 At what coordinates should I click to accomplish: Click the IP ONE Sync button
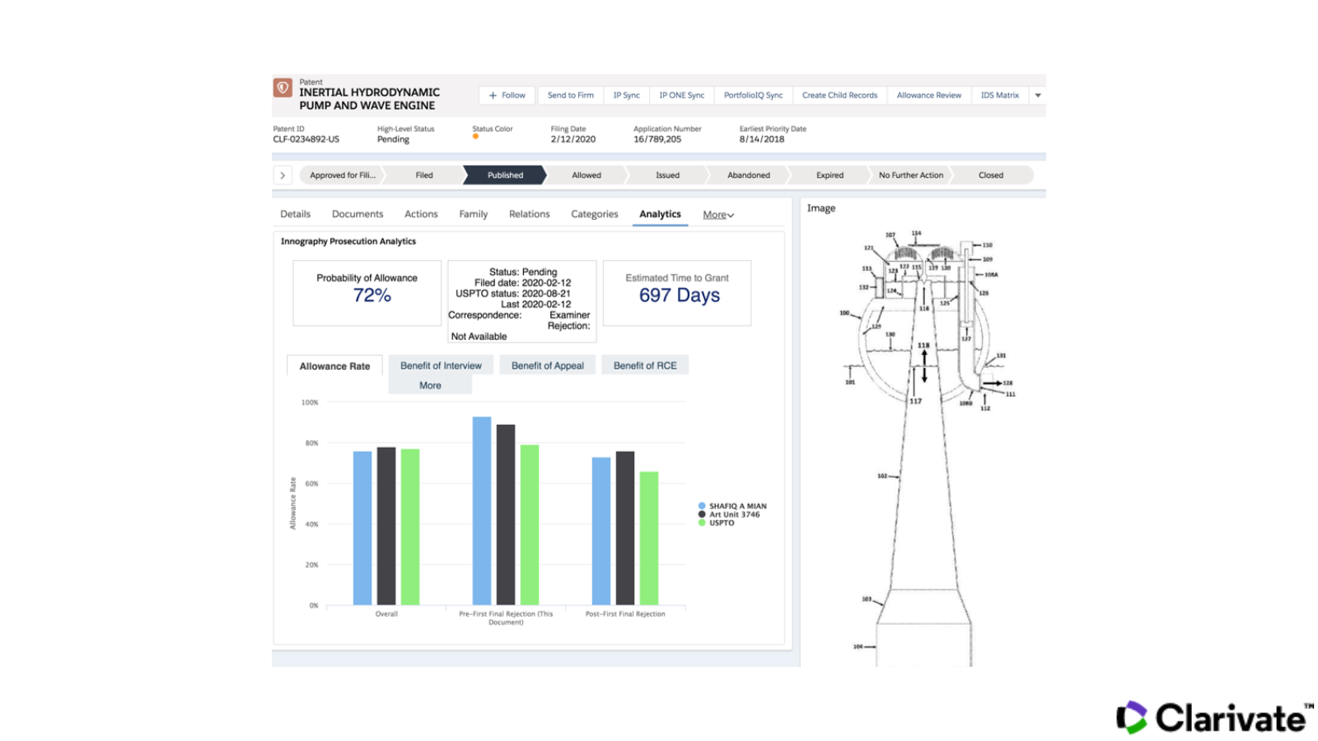(x=681, y=96)
